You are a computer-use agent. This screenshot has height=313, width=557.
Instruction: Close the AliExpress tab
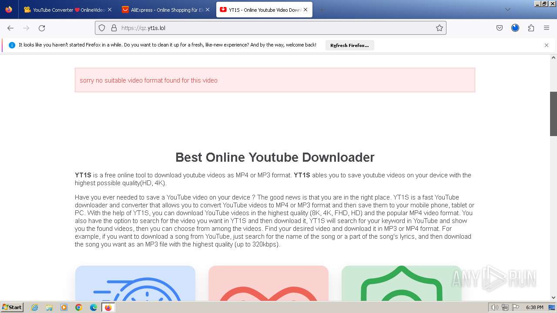pyautogui.click(x=208, y=10)
